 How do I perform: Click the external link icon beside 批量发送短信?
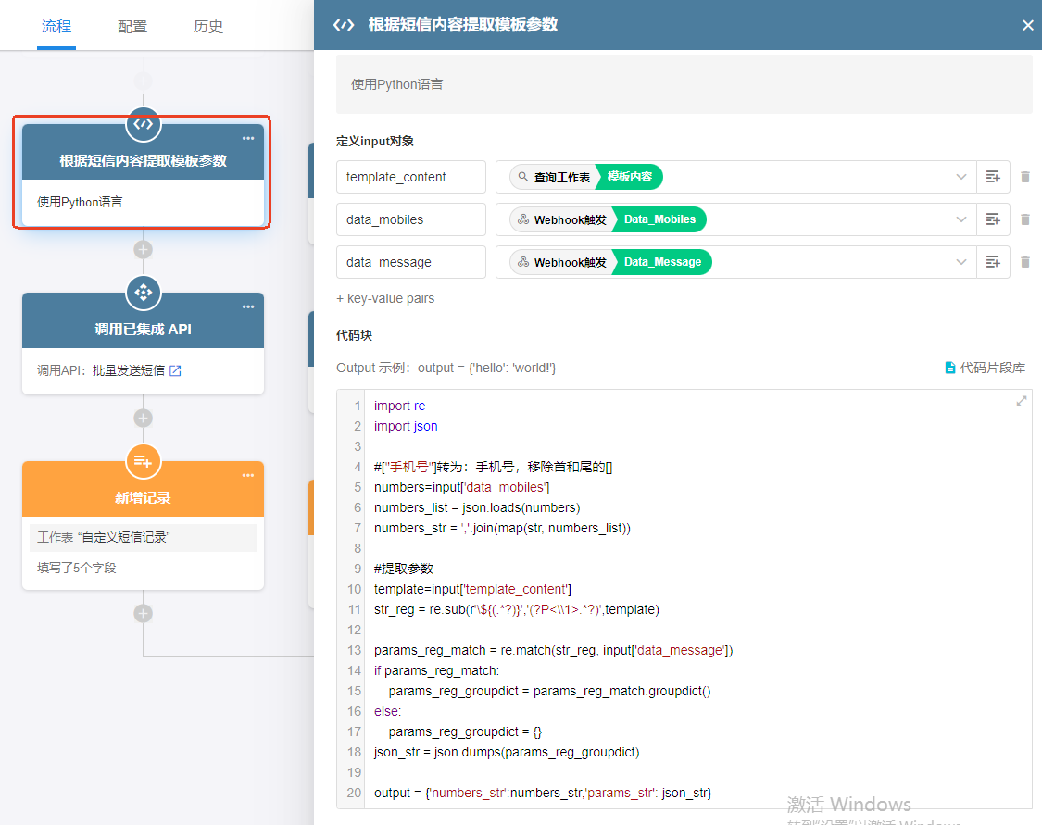tap(175, 371)
